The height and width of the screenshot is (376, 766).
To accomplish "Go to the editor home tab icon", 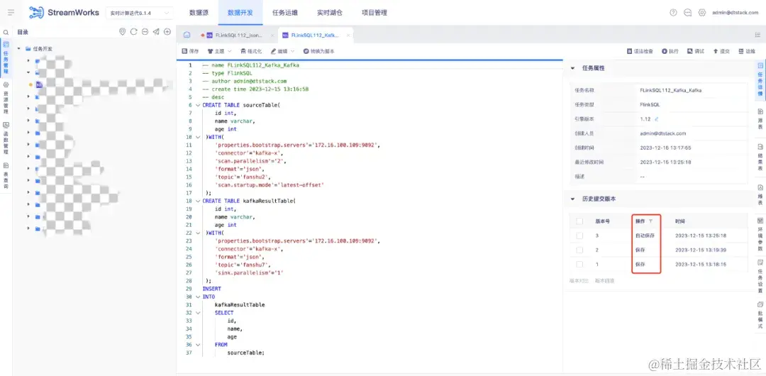I will tap(187, 35).
